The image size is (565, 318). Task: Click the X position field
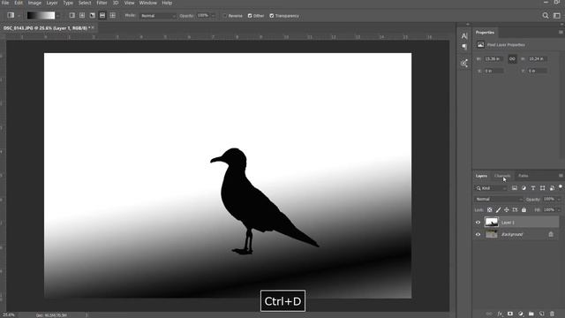(493, 71)
